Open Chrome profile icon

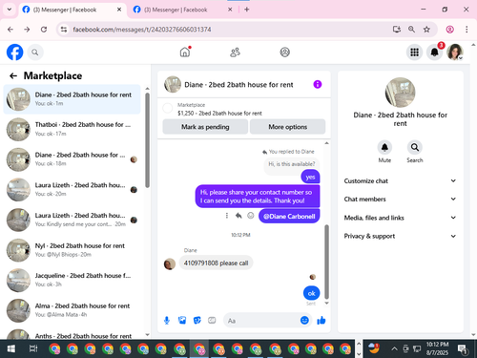coord(449,30)
